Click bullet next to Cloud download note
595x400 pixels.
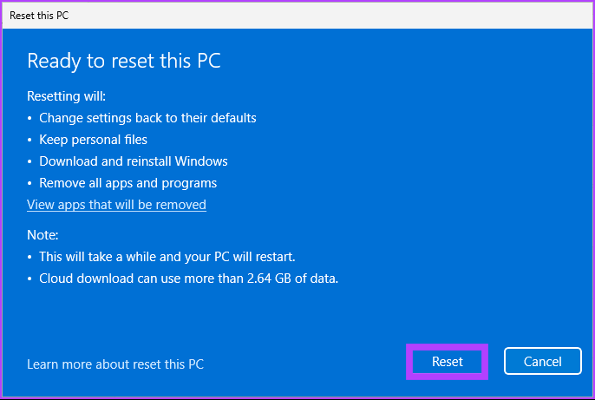pos(30,279)
